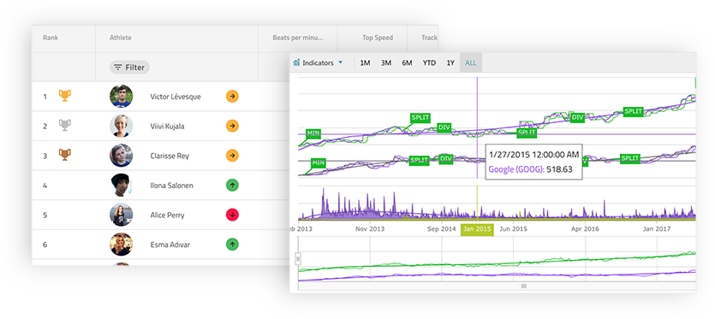The width and height of the screenshot is (715, 319).
Task: Switch to the 1Y range
Action: (x=450, y=63)
